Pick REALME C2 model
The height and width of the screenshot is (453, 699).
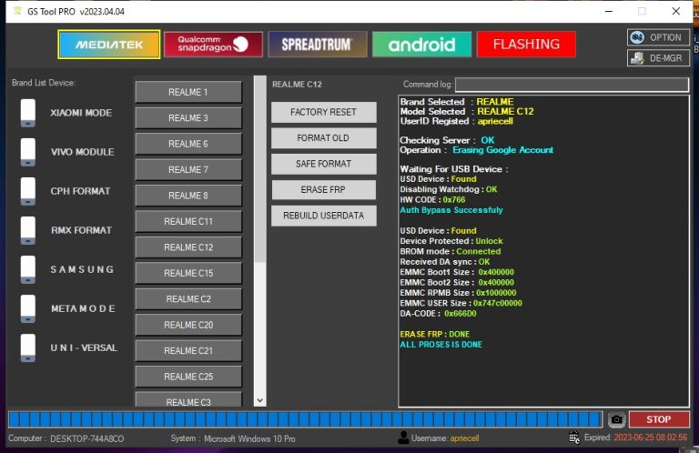188,299
